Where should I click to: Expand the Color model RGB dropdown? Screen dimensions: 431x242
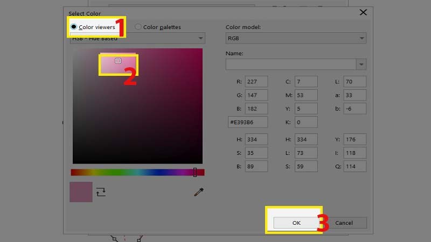tap(296, 38)
